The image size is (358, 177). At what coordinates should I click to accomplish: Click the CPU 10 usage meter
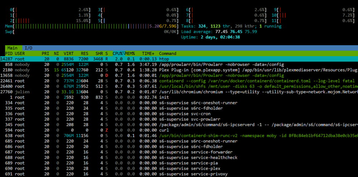click(313, 15)
